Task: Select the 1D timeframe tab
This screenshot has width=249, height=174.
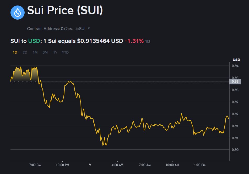Action: 15,52
